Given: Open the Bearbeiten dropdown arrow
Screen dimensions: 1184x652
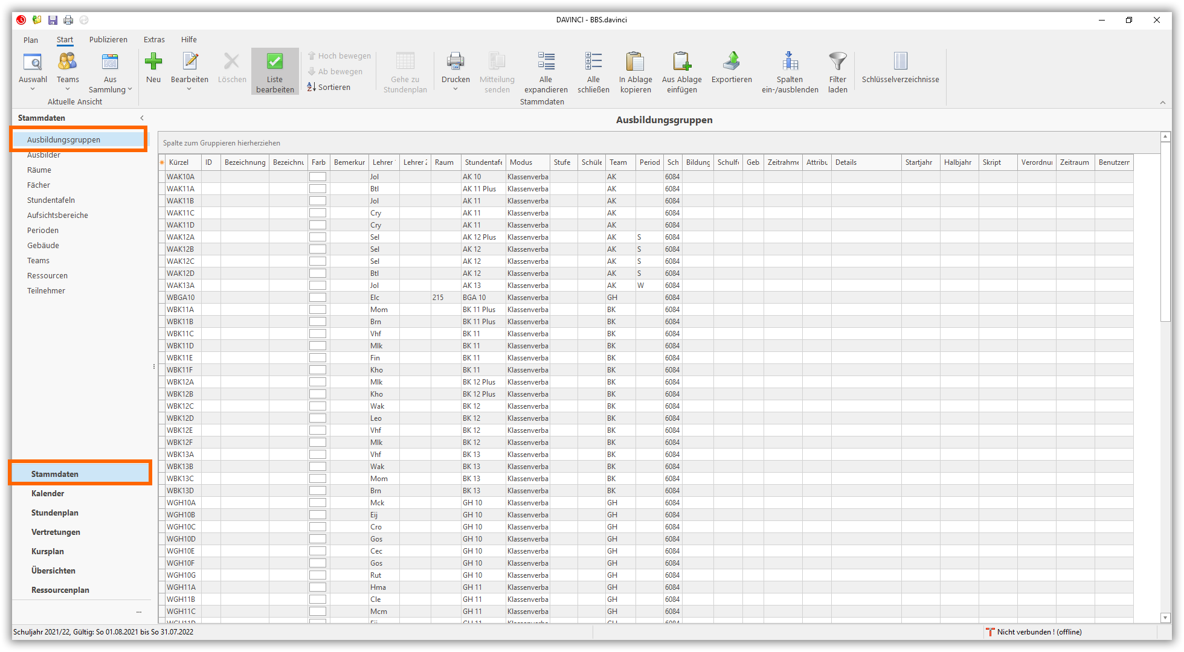Looking at the screenshot, I should pyautogui.click(x=189, y=89).
